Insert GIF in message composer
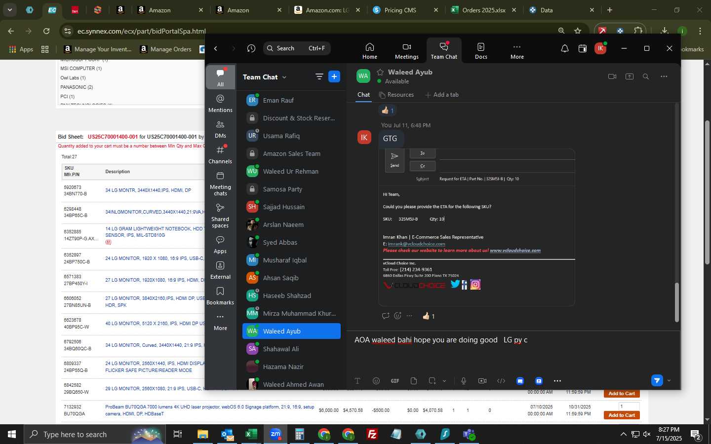711x444 pixels. pos(395,381)
